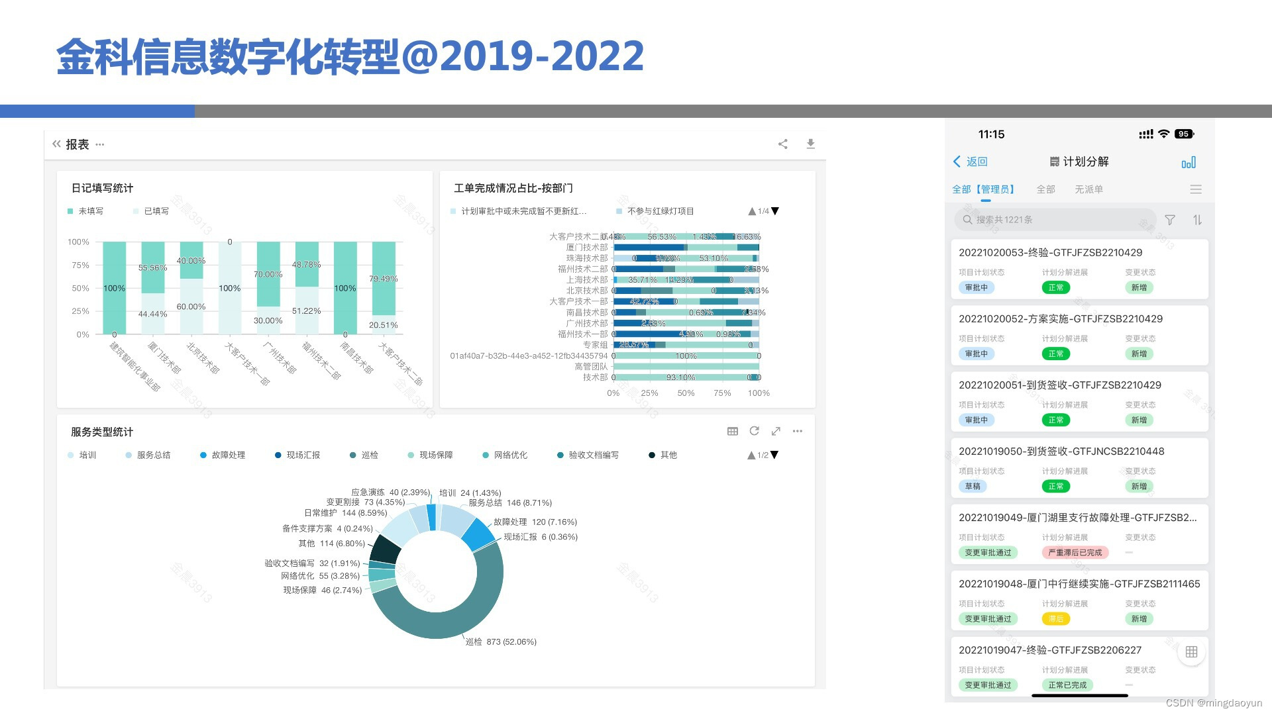The height and width of the screenshot is (715, 1272).
Task: Open plan 20221020051-到货签收-GTFJFZSB2210429
Action: pos(1079,401)
